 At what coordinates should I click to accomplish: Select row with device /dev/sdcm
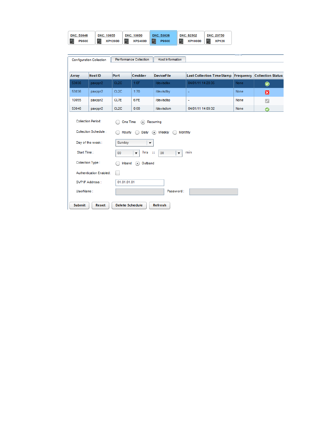(176, 109)
